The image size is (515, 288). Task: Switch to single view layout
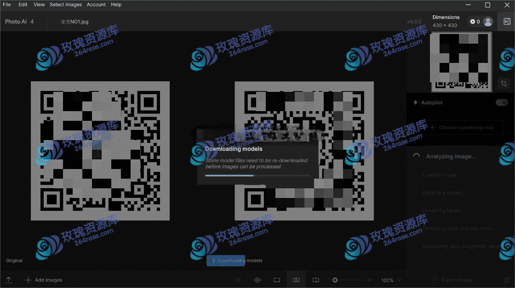pyautogui.click(x=277, y=280)
